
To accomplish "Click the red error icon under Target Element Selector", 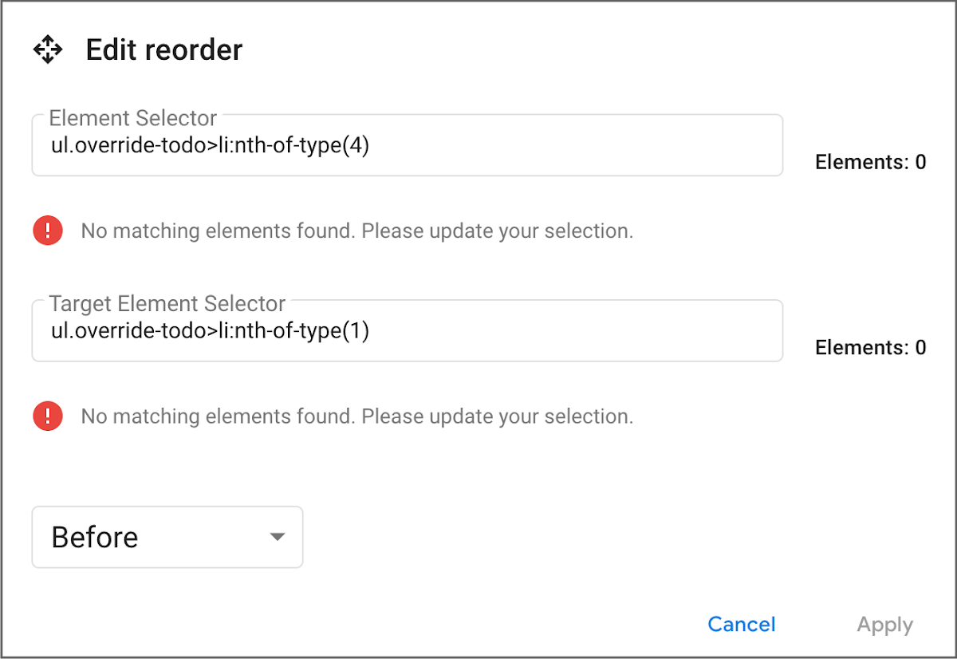I will pyautogui.click(x=48, y=416).
